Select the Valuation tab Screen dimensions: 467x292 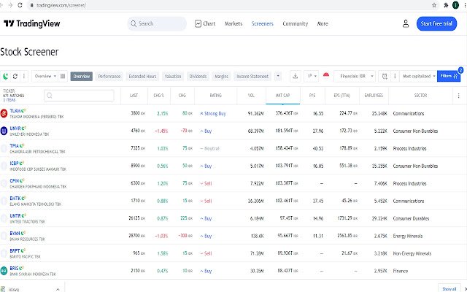point(173,76)
